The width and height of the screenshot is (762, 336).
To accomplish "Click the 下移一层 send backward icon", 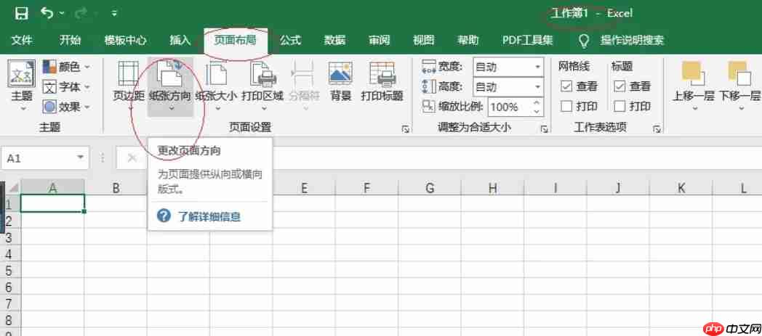I will [739, 73].
